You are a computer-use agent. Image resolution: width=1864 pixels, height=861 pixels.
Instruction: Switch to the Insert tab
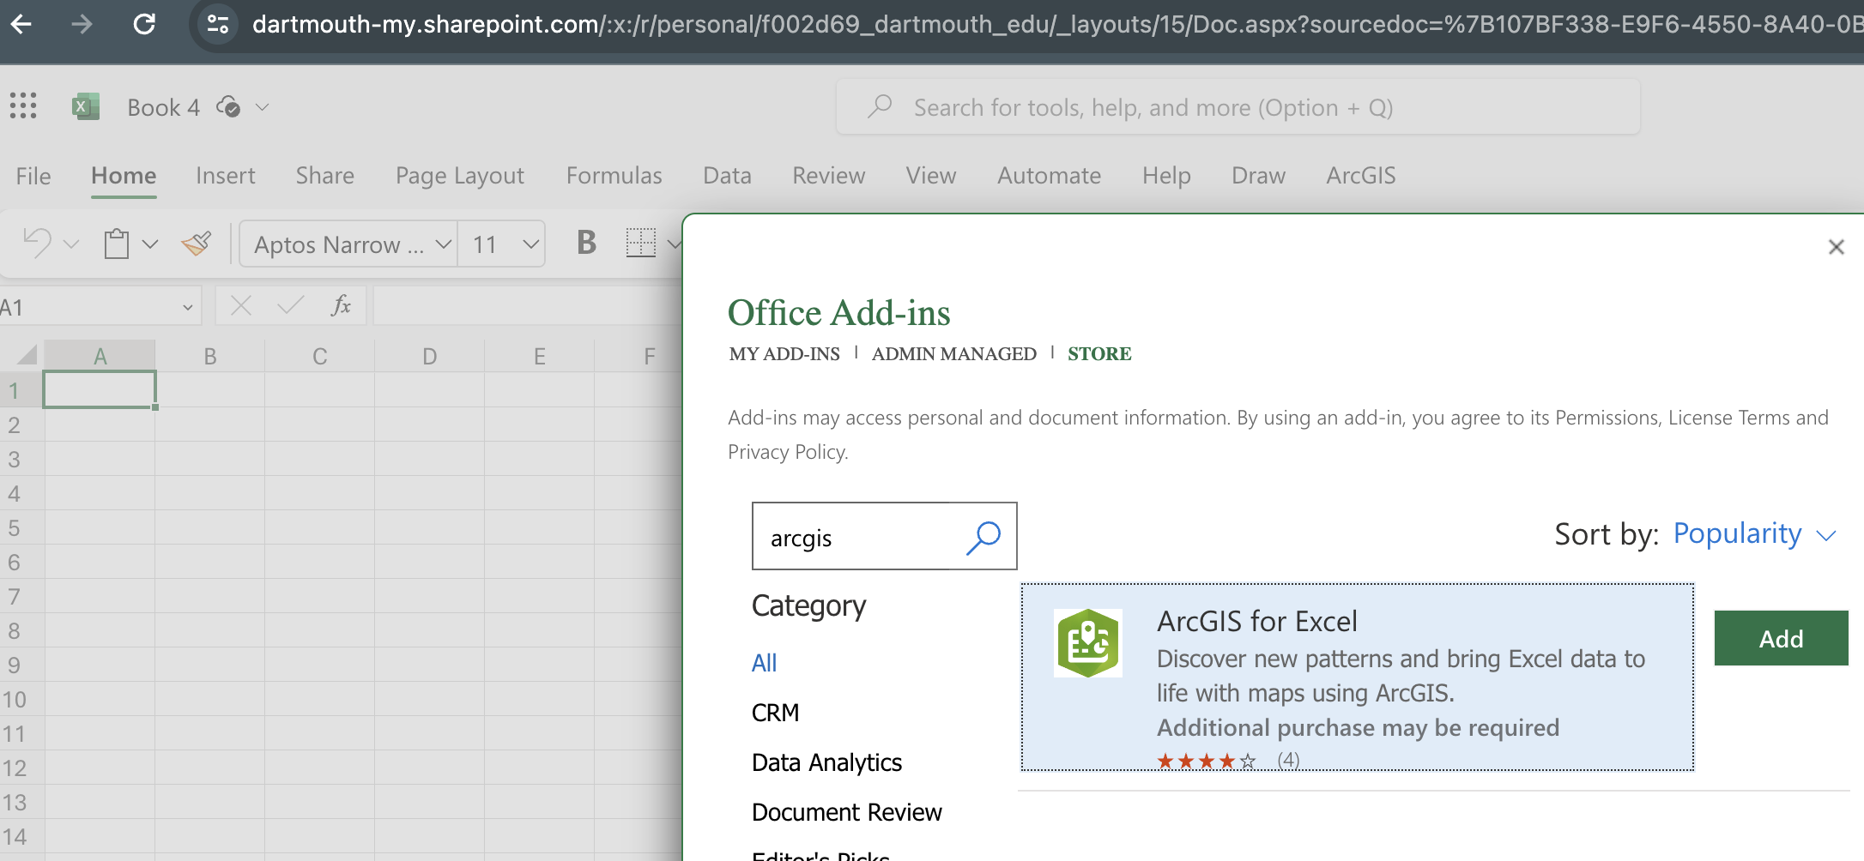[x=226, y=176]
